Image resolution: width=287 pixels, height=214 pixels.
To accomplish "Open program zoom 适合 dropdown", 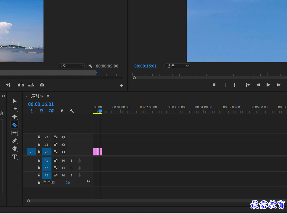I will (177, 66).
